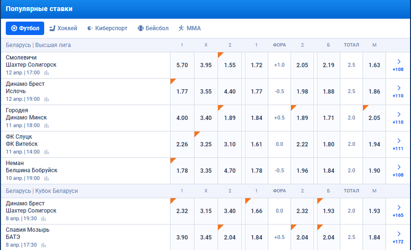Image resolution: width=411 pixels, height=250 pixels.
Task: Bet on 4.70 Белшина Бобруйск win
Action: [230, 170]
